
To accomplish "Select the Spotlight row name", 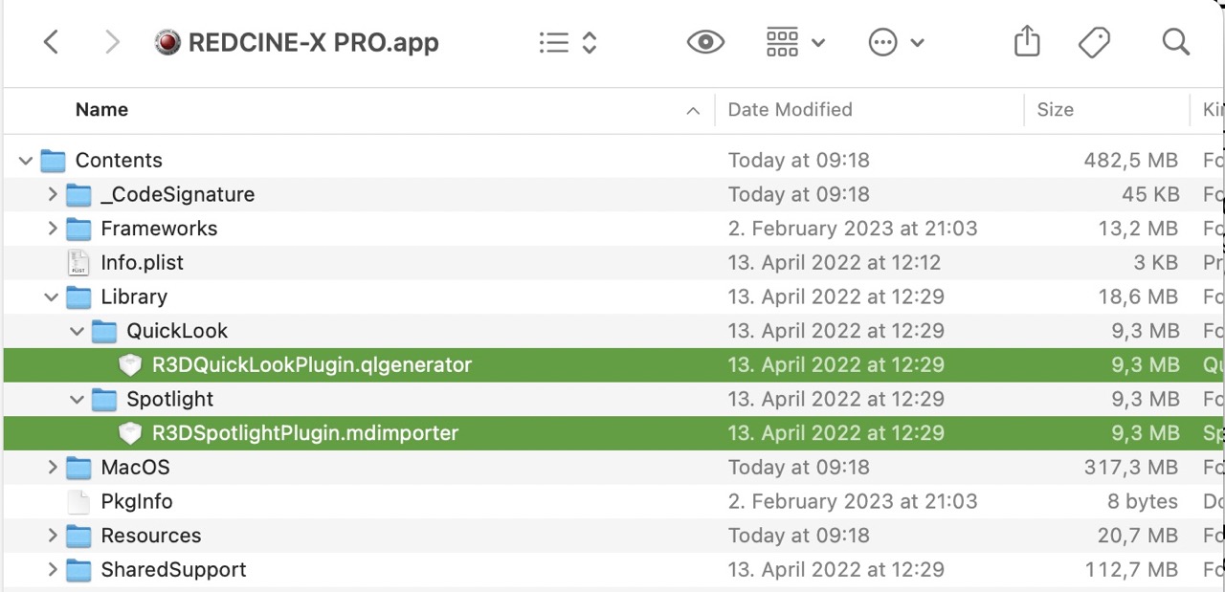I will (x=169, y=399).
